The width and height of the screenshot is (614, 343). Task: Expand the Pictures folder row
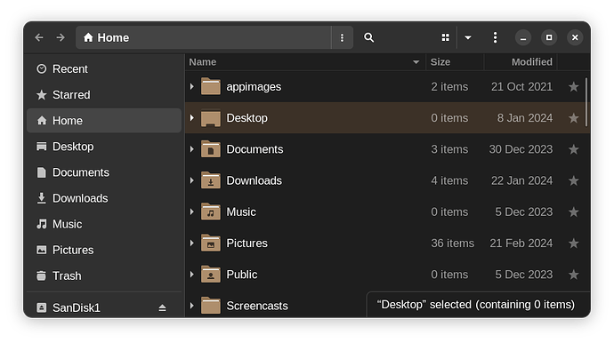[x=192, y=243]
